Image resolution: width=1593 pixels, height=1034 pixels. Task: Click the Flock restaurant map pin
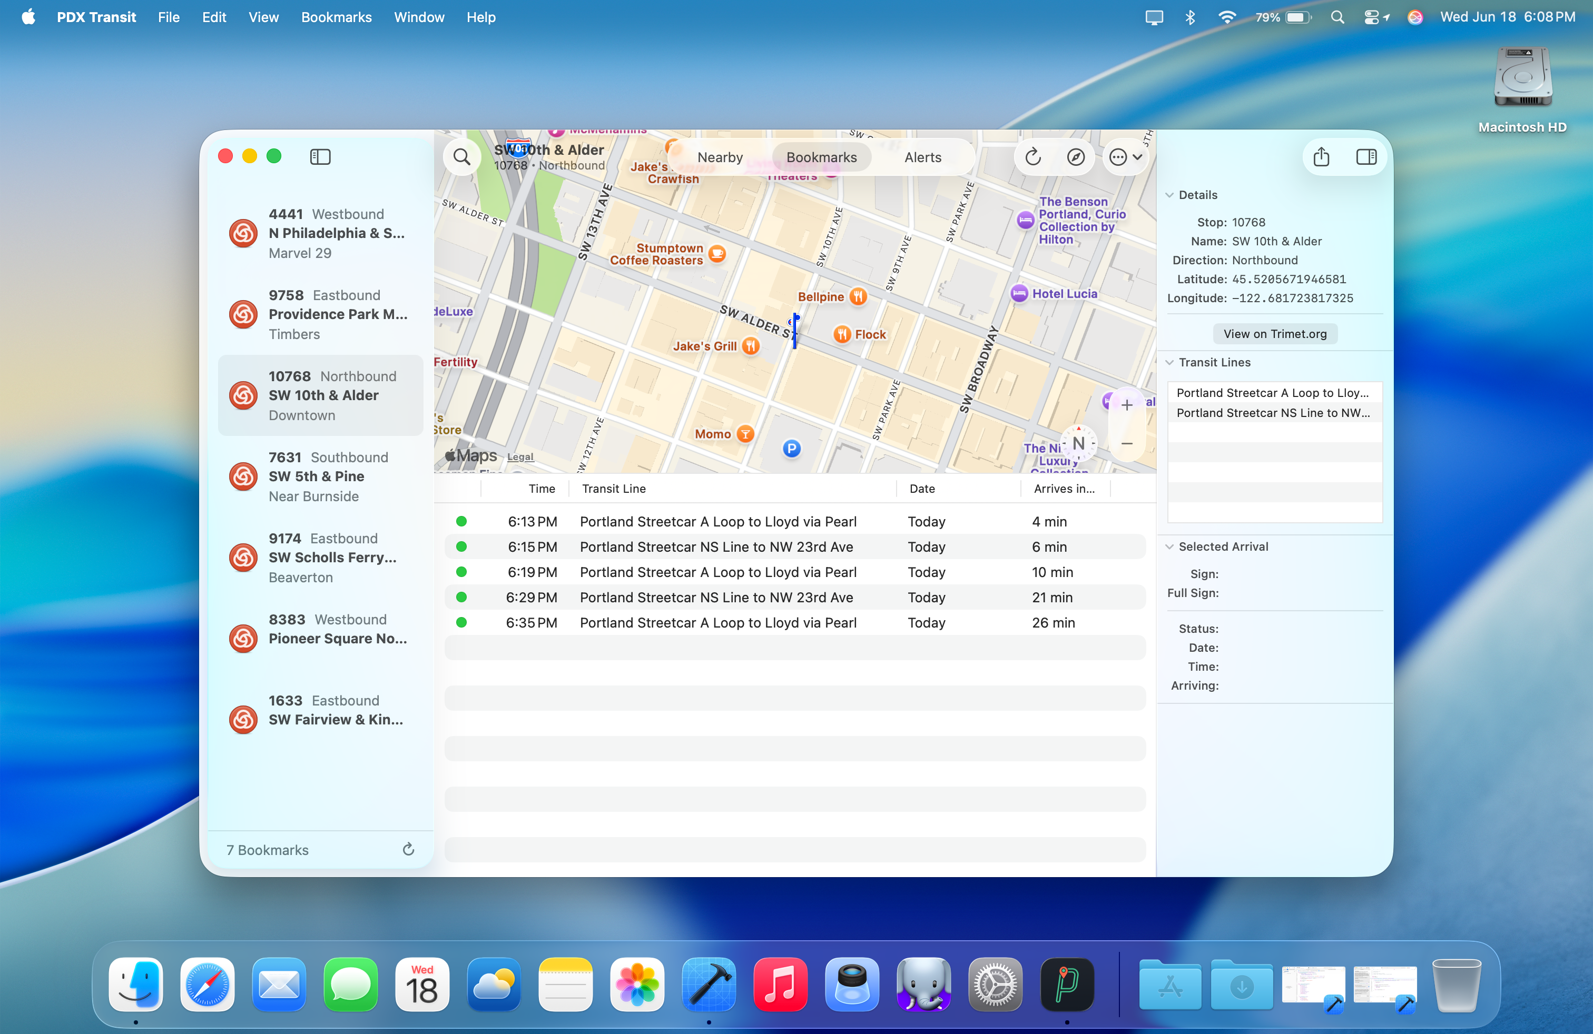(x=842, y=334)
